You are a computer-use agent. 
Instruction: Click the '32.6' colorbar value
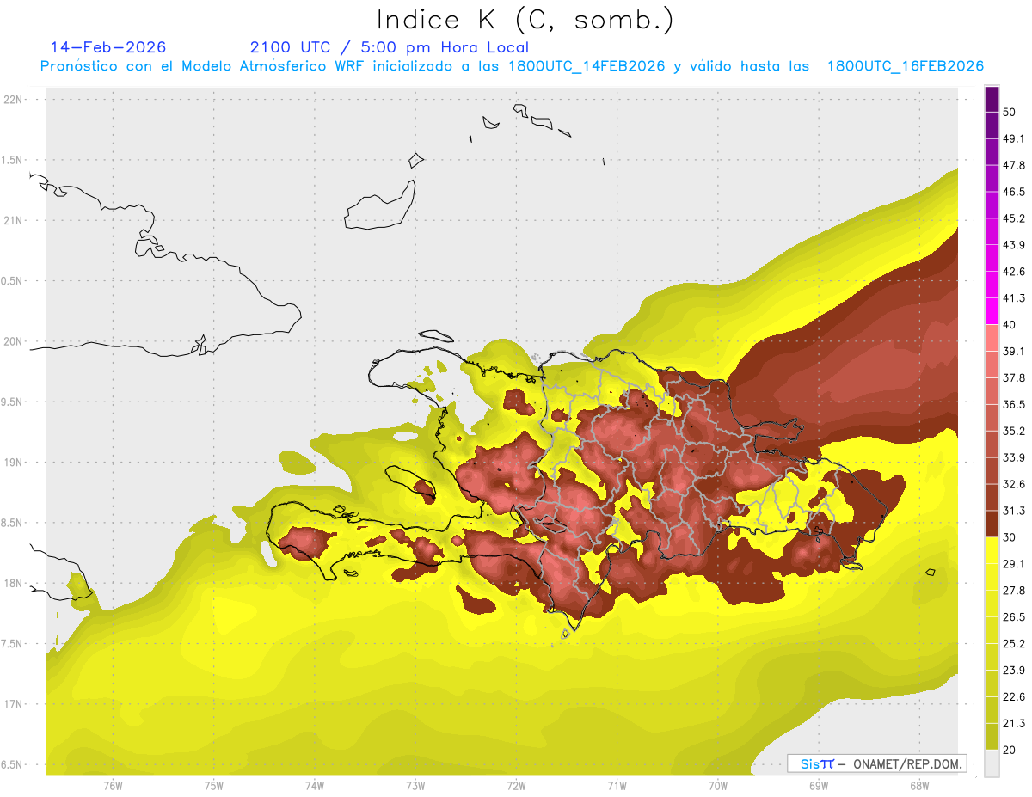click(x=1014, y=484)
